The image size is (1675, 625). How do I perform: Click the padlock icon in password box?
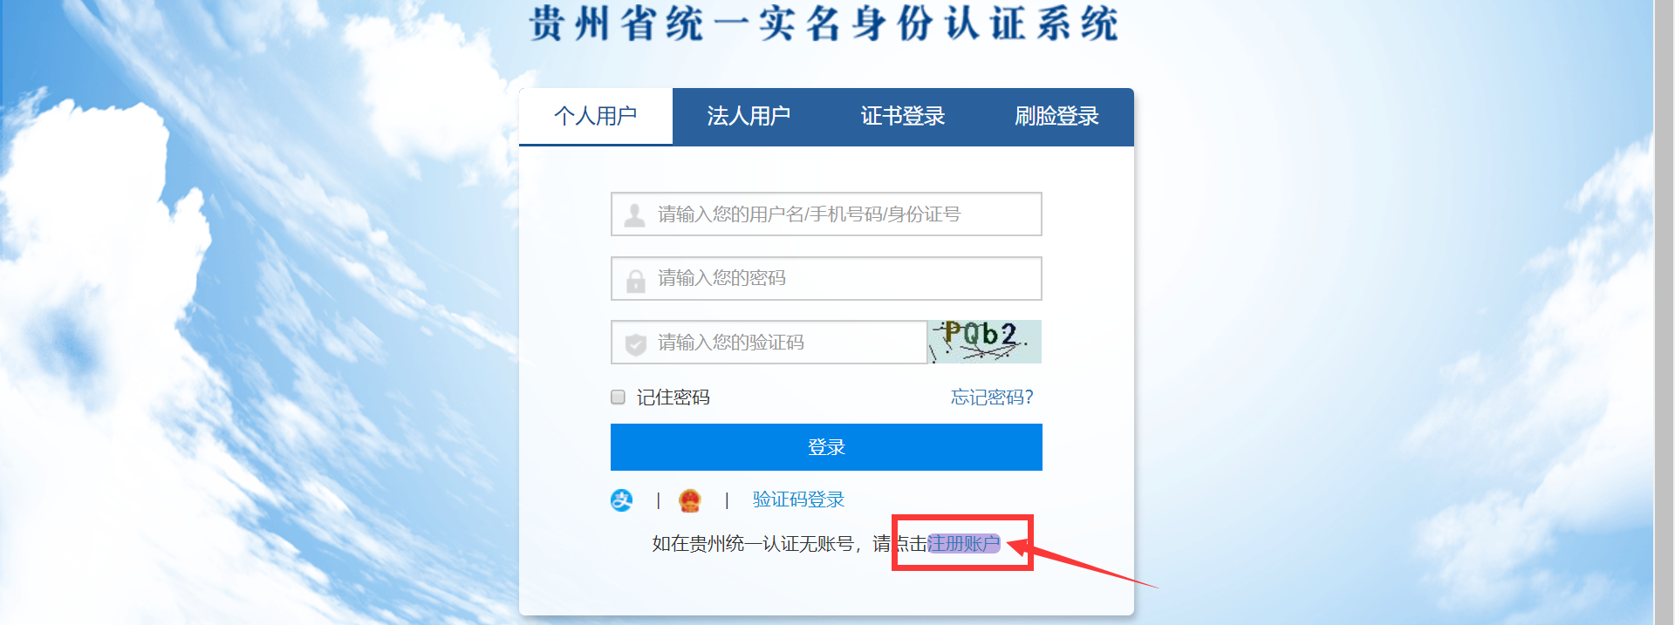tap(636, 281)
